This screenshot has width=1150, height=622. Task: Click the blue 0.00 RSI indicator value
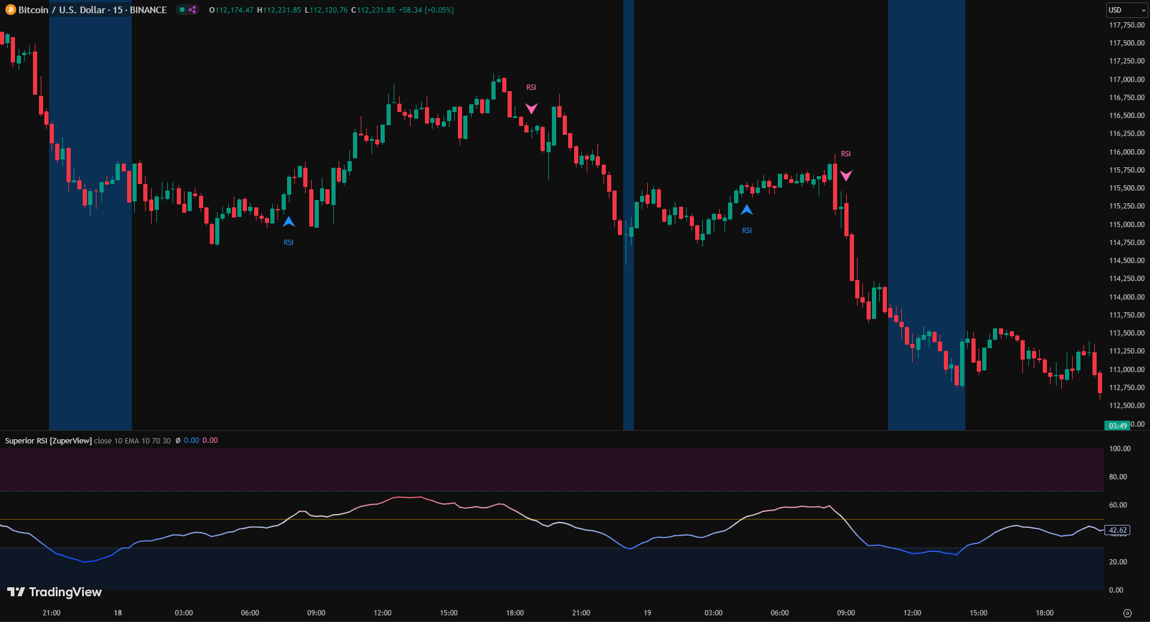click(191, 440)
